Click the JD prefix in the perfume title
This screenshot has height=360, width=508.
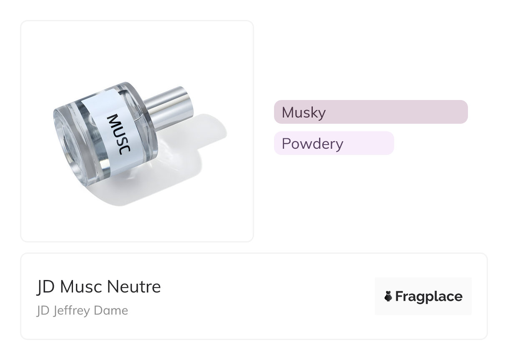click(x=45, y=287)
